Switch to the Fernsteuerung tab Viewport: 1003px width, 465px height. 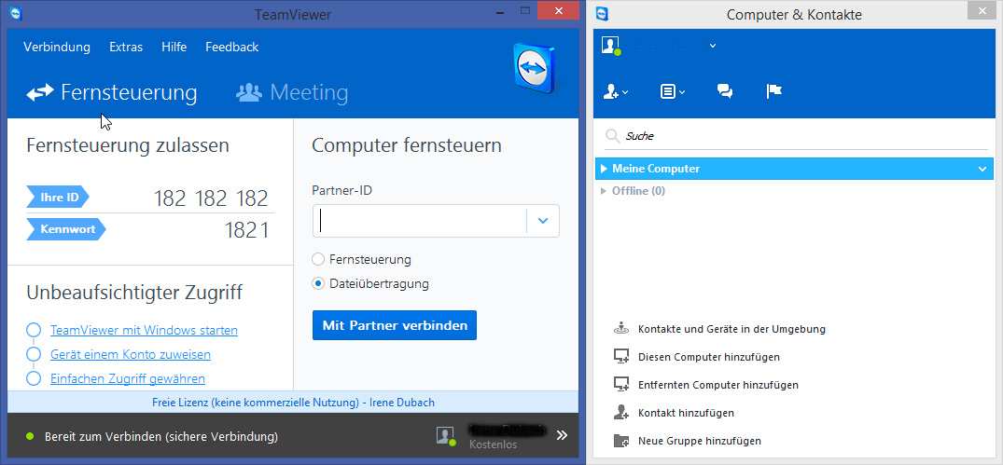tap(112, 92)
